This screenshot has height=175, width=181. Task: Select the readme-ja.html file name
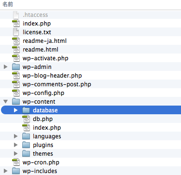tap(44, 41)
